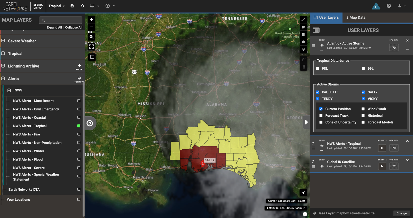The width and height of the screenshot is (413, 218).
Task: Click the map search magnifier tool
Action: tap(91, 37)
